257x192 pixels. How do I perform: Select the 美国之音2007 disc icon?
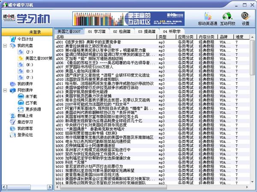point(21,58)
